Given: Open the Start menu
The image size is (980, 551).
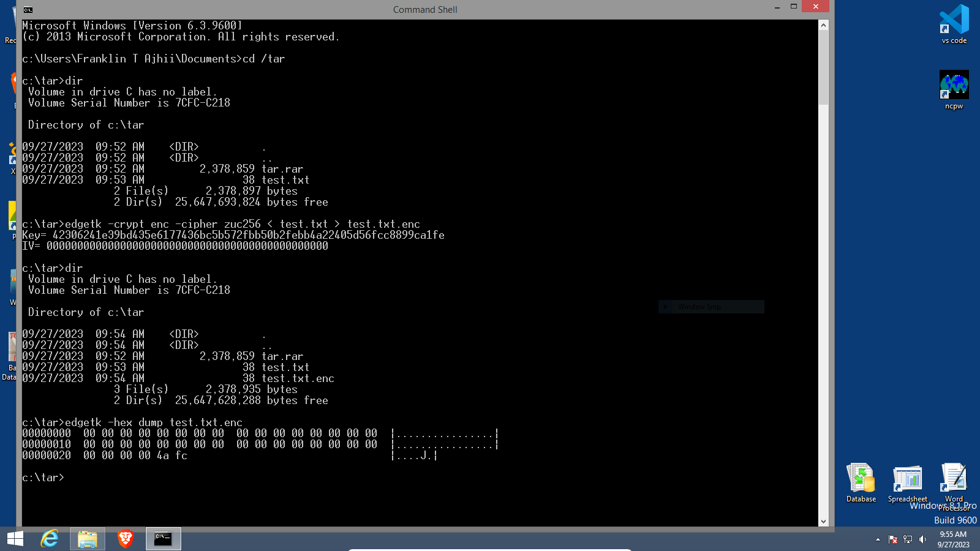Looking at the screenshot, I should pos(15,539).
